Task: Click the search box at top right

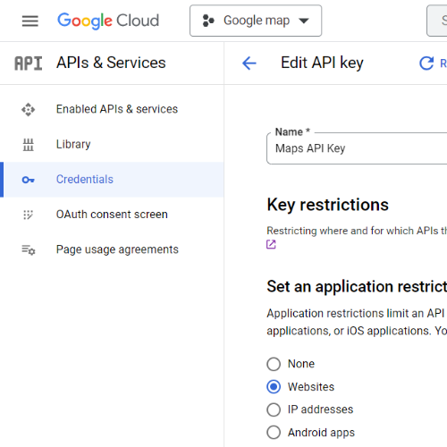Action: (437, 21)
